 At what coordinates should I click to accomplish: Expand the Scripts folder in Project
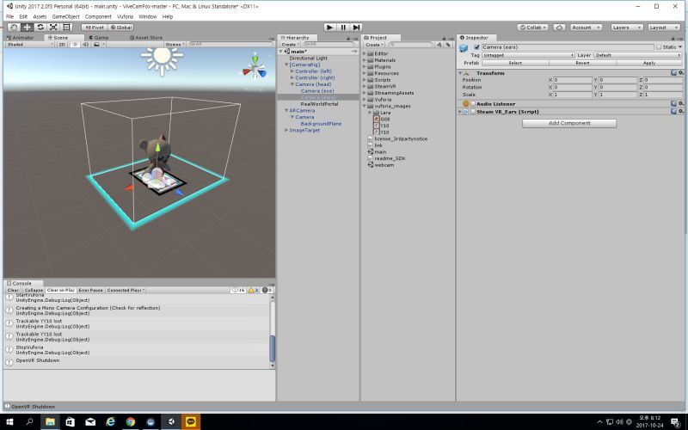coord(364,80)
